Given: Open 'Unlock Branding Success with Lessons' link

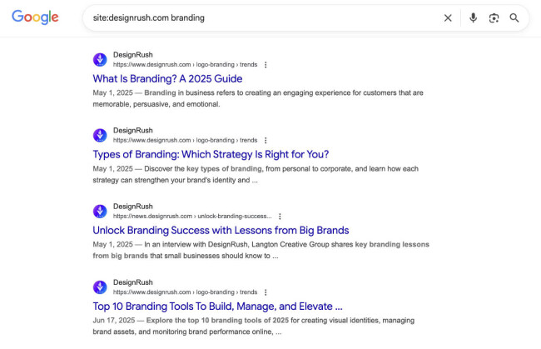Looking at the screenshot, I should (221, 230).
